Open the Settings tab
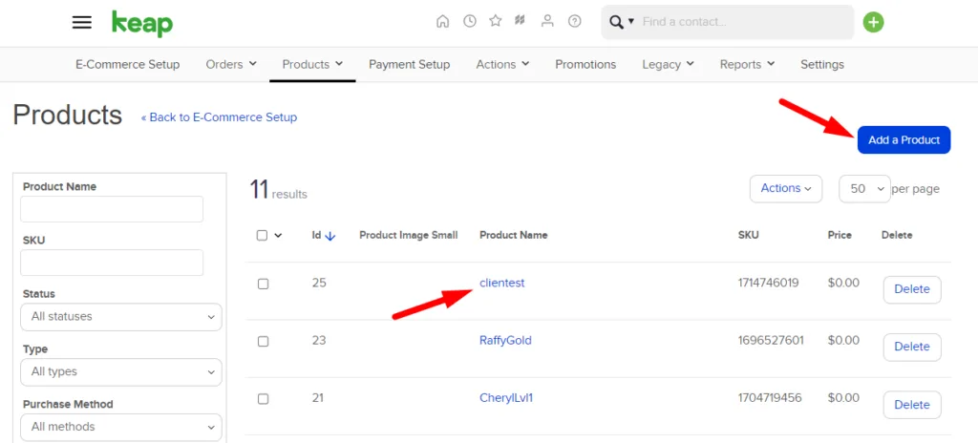This screenshot has width=978, height=443. (x=822, y=64)
